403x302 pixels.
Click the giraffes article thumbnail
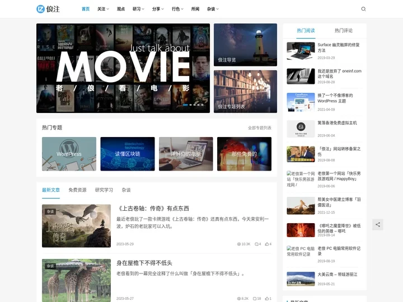pos(76,280)
